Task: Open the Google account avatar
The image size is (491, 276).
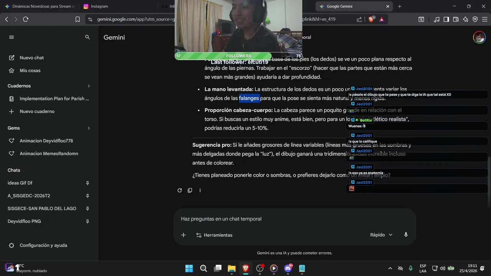Action: coord(479,37)
